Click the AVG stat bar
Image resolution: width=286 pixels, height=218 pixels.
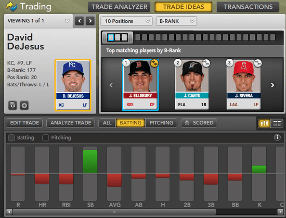click(114, 180)
